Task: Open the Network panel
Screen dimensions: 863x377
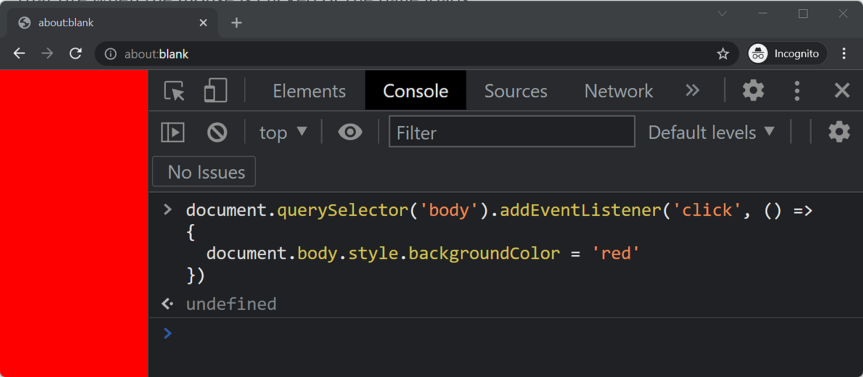Action: (618, 91)
